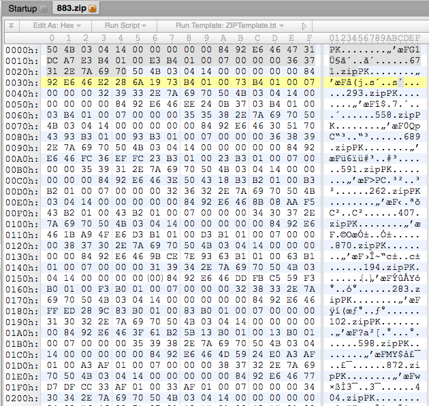Click the address 0030h: of the highlighted row
Screen dimensions: 429x406
pyautogui.click(x=22, y=82)
